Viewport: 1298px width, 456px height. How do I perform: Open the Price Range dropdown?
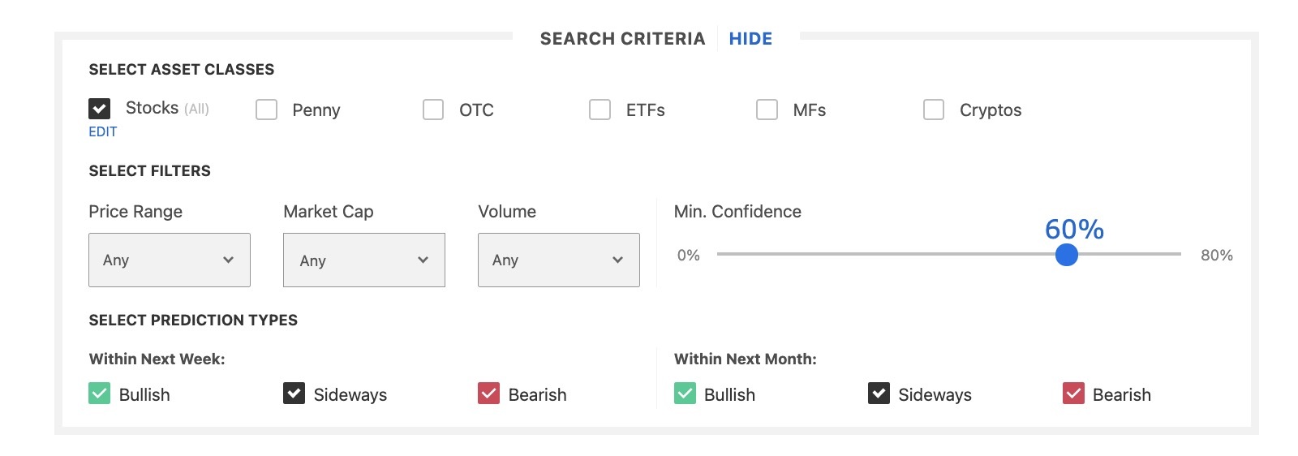coord(169,260)
